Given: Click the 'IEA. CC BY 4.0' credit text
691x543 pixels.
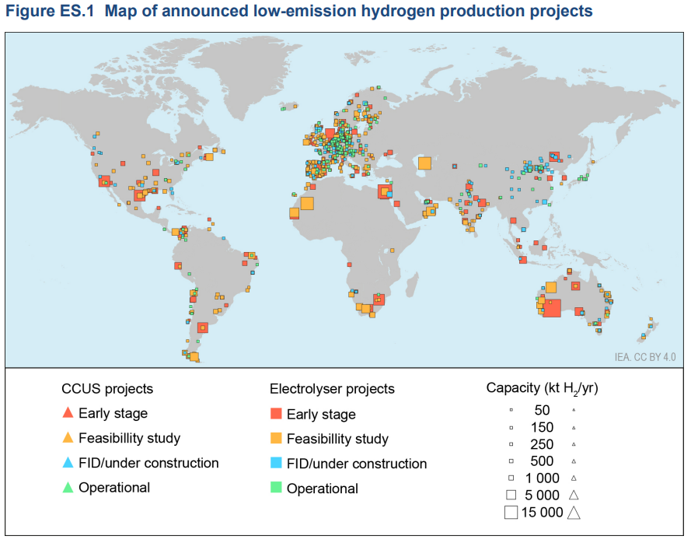Looking at the screenshot, I should click(645, 357).
